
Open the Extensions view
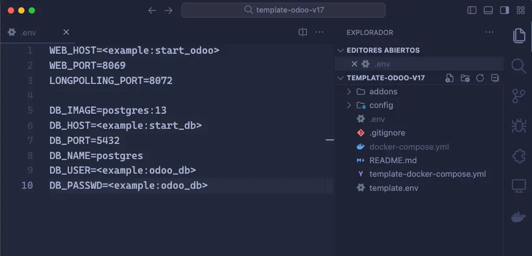pyautogui.click(x=519, y=156)
